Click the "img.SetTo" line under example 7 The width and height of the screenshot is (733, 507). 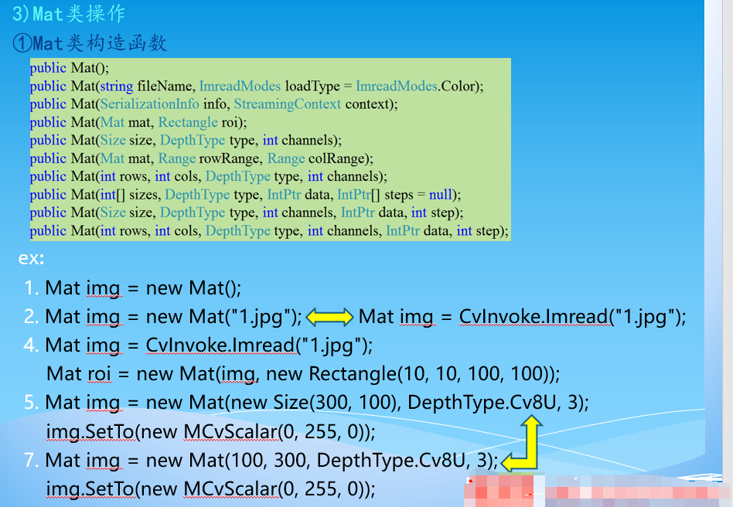[x=210, y=489]
